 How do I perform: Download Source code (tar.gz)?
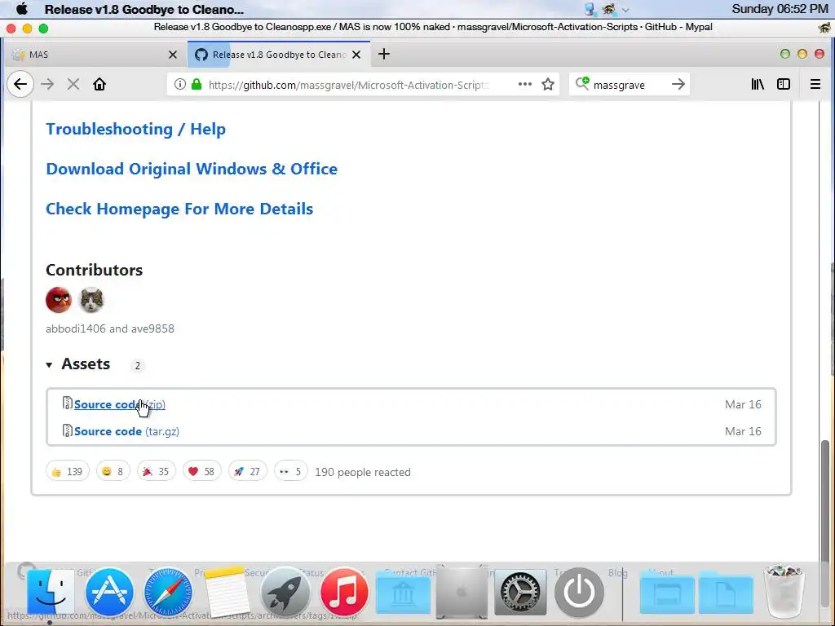(x=126, y=431)
